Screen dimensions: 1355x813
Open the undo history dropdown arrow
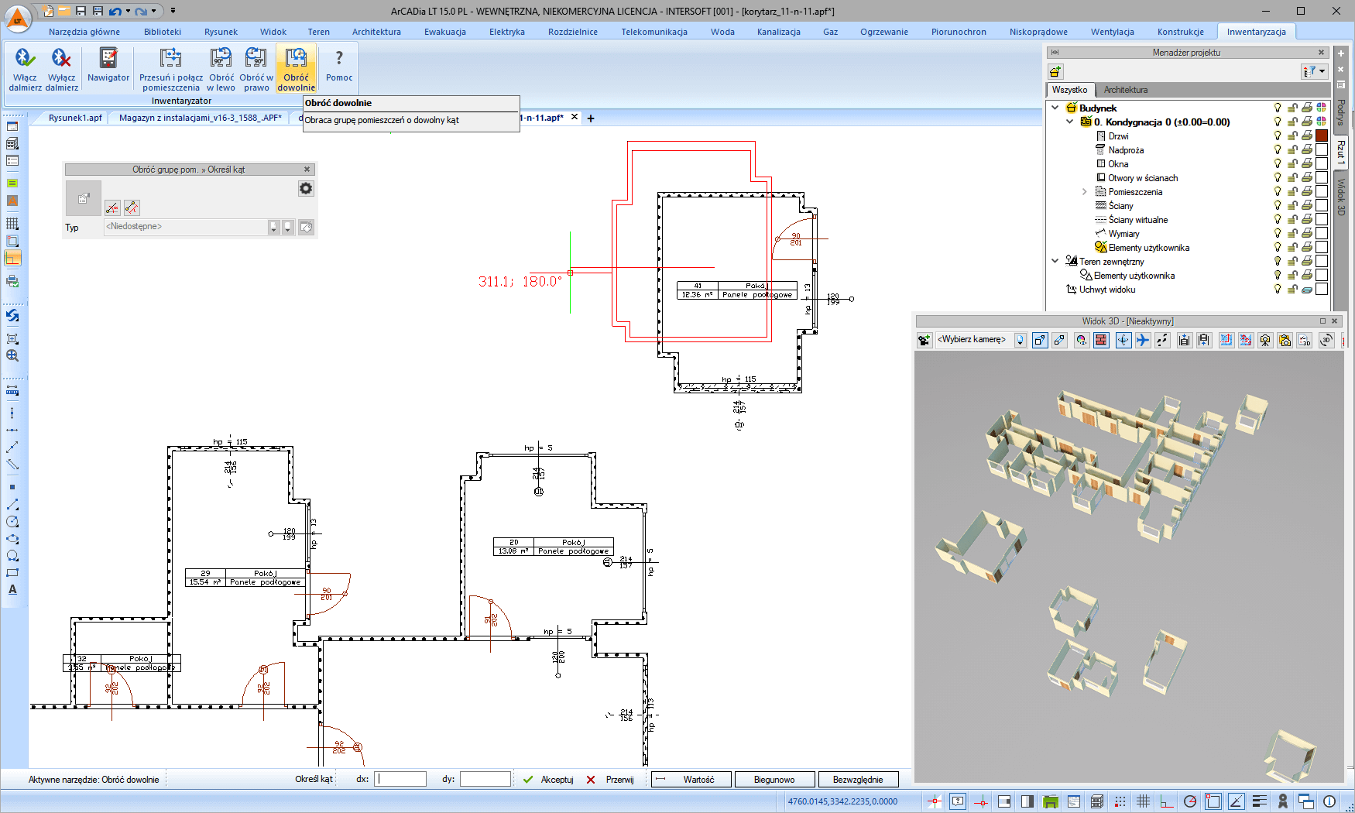[x=128, y=11]
